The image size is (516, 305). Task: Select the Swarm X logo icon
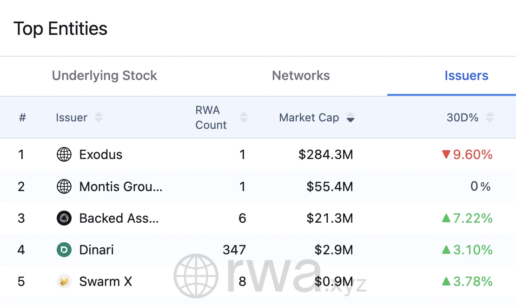(64, 281)
